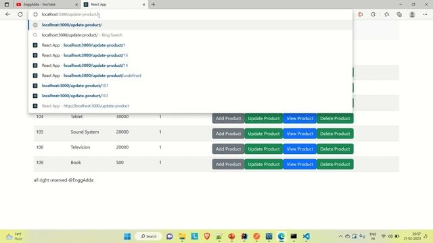The image size is (433, 243).
Task: Click product id 109
Action: tap(40, 163)
